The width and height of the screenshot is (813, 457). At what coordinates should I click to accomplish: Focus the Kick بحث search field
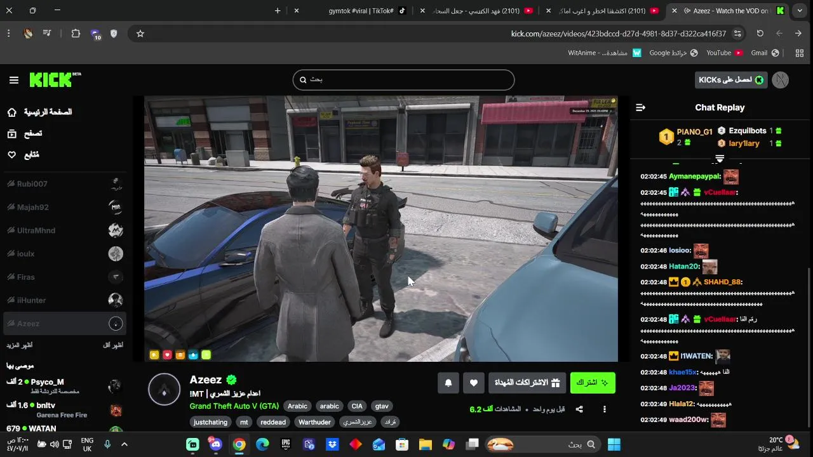403,80
